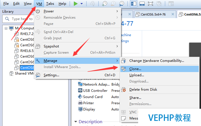Click the Download... submenu entry
201x126 pixels.
pyautogui.click(x=160, y=81)
